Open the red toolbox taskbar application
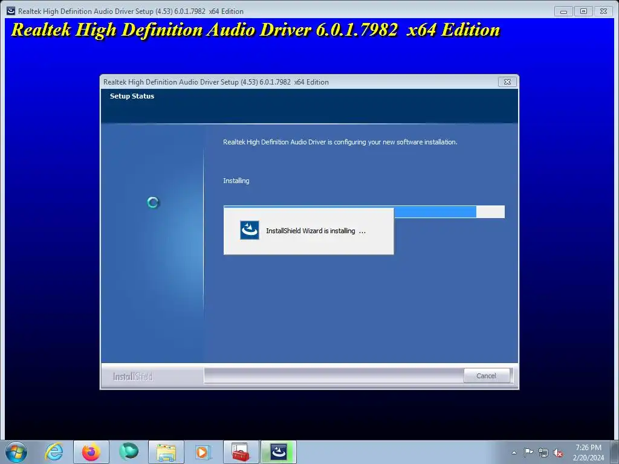Viewport: 619px width, 464px height. point(241,452)
